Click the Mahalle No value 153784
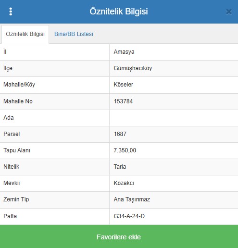This screenshot has height=248, width=238. [x=123, y=101]
